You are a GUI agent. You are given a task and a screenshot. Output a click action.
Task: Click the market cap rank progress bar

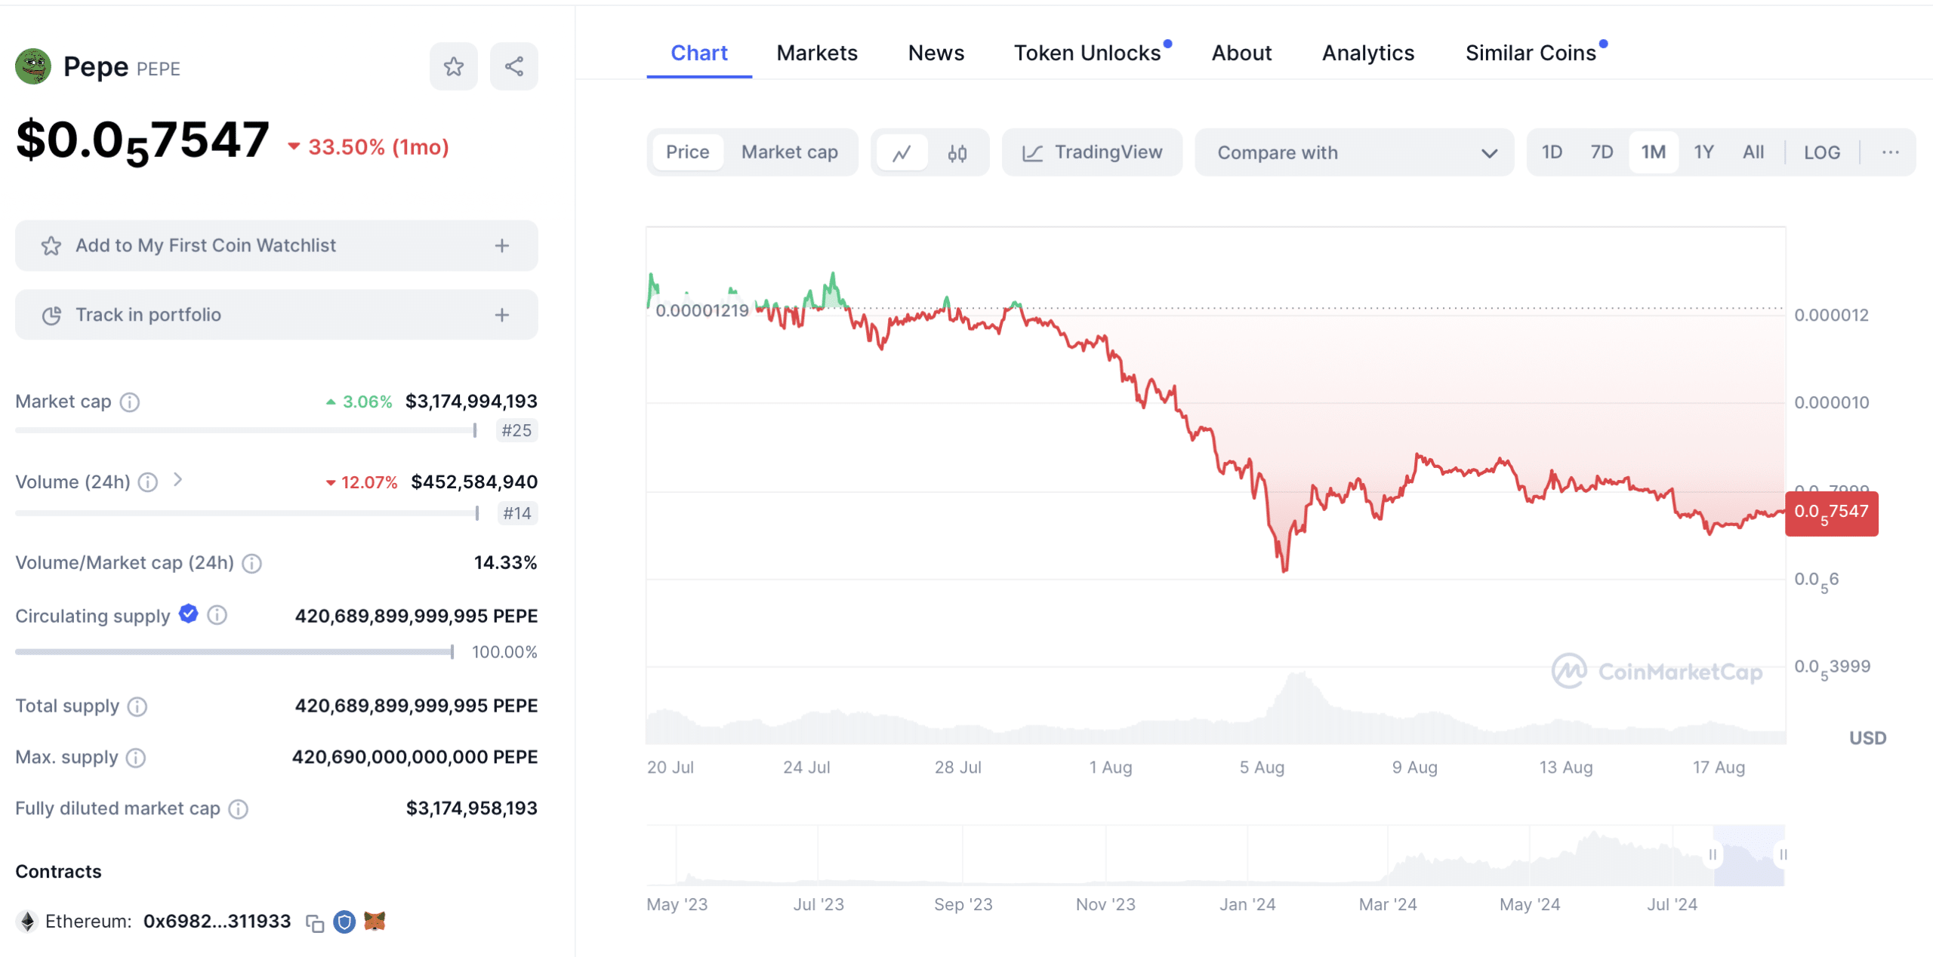tap(246, 431)
